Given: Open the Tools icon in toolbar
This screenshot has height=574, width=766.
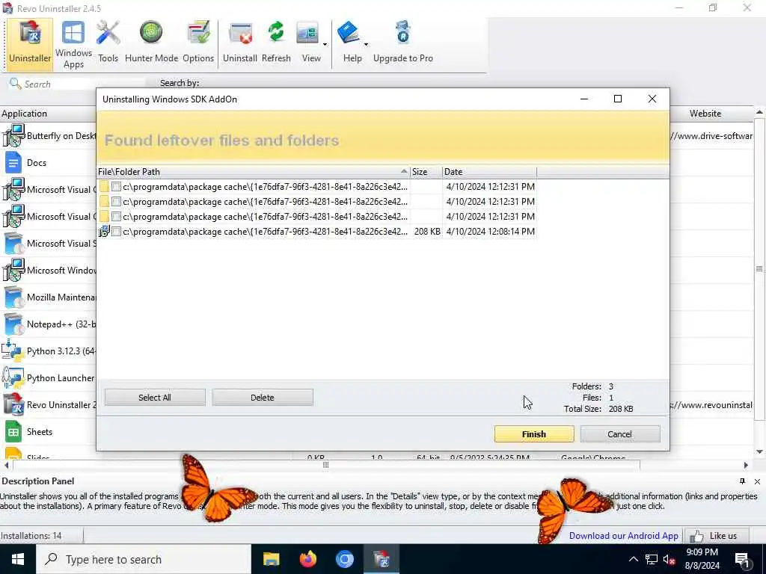Looking at the screenshot, I should [x=108, y=43].
